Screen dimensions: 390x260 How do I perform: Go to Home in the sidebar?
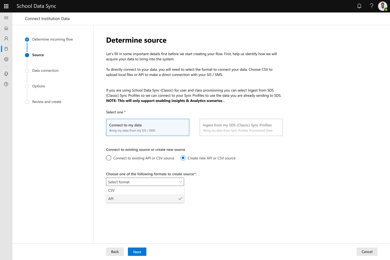6,28
